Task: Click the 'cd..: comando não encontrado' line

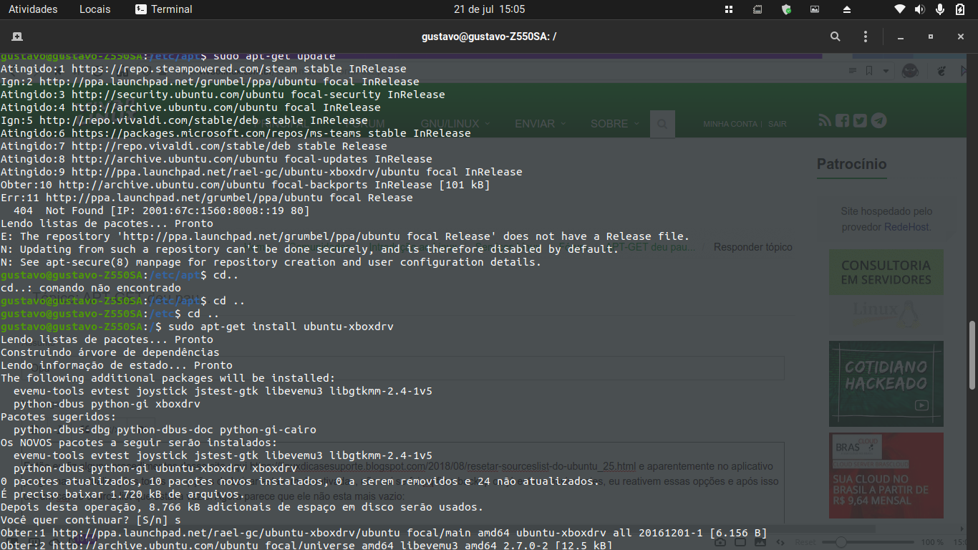Action: tap(91, 288)
